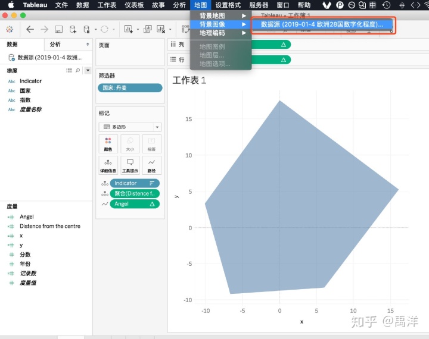429x339 pixels.
Task: Select the 国家 dimension field
Action: (25, 90)
